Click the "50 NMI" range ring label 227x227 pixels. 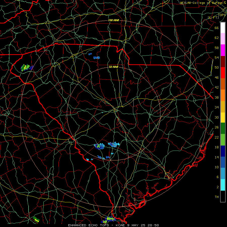(113, 67)
